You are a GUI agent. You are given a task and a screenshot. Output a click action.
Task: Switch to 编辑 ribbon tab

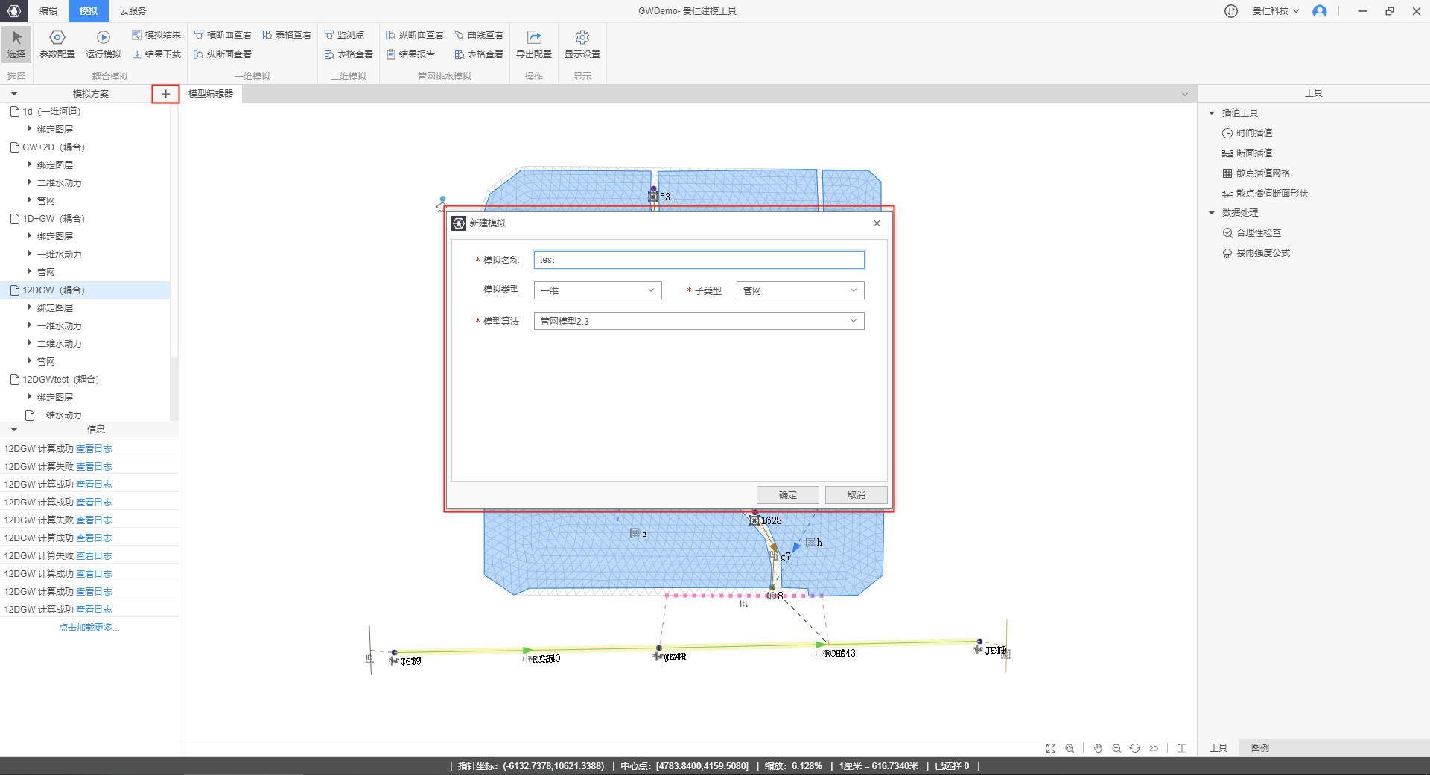coord(48,11)
